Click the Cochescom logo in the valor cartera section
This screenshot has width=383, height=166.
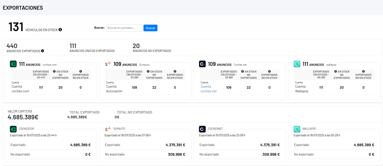pyautogui.click(x=13, y=129)
